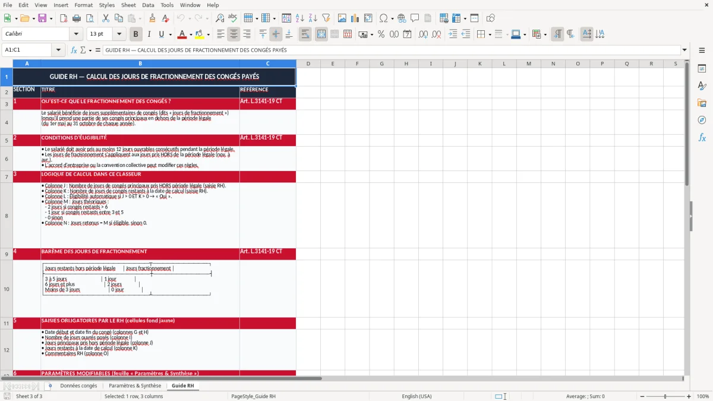713x401 pixels.
Task: Click Insert Special Character omega icon
Action: click(383, 18)
